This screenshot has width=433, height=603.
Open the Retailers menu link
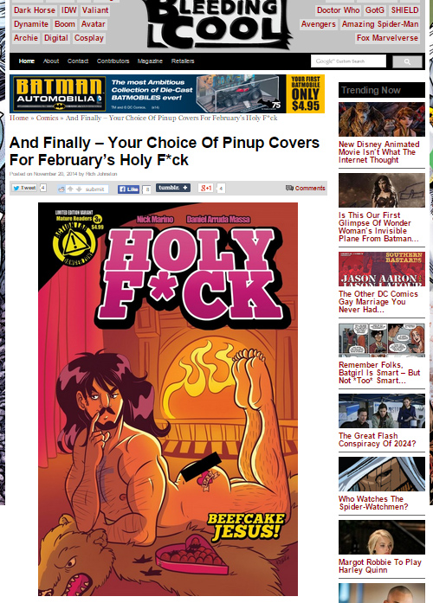[x=183, y=61]
